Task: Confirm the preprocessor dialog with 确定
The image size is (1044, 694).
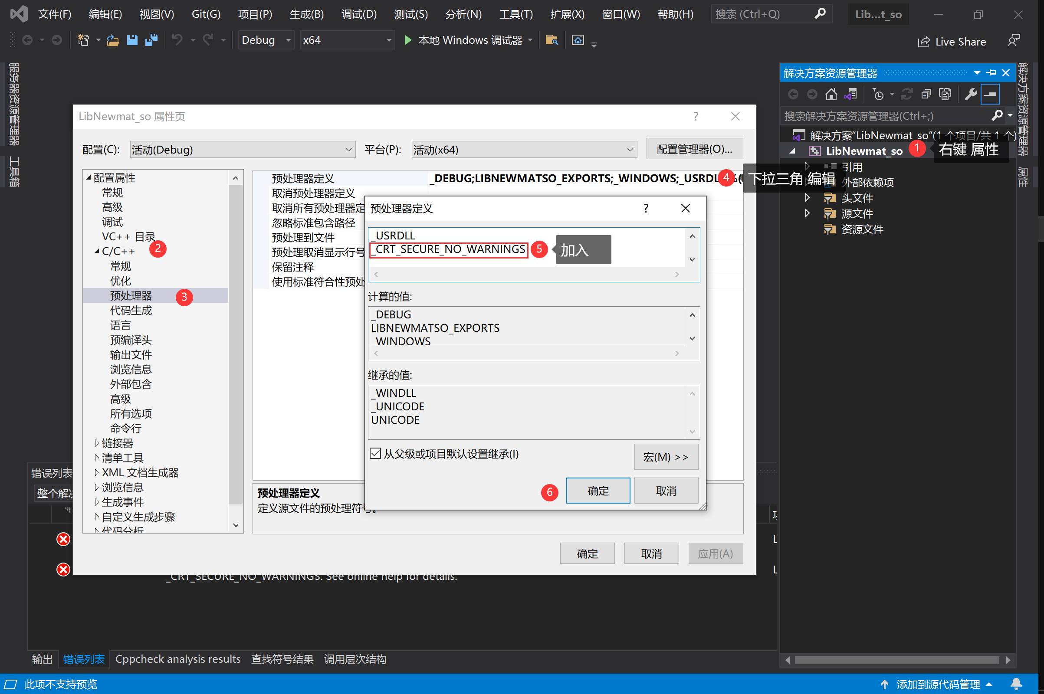Action: pos(598,491)
